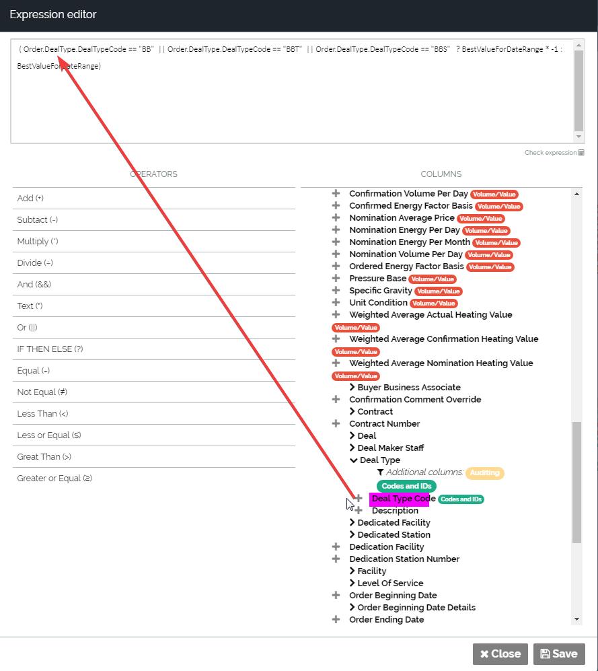Viewport: 598px width, 671px height.
Task: Add Nomination Average Price using plus icon
Action: click(336, 218)
